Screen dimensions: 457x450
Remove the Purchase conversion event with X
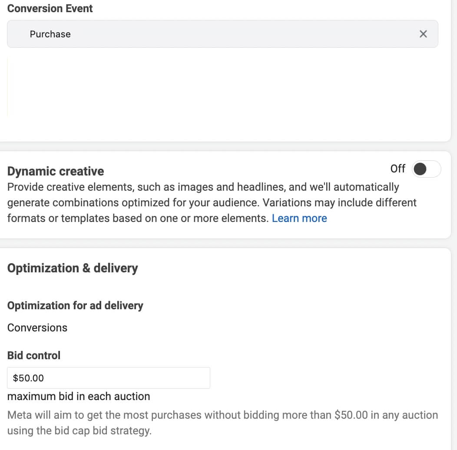coord(423,34)
